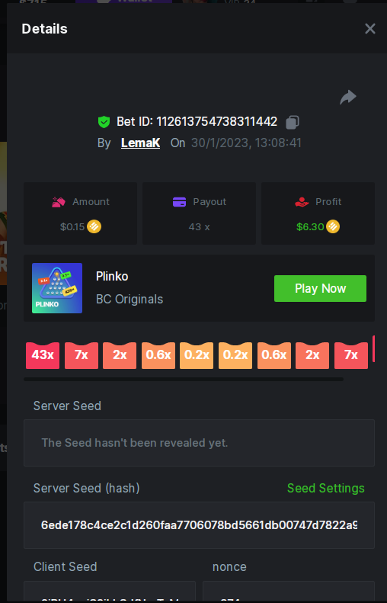Screen dimensions: 387x603
Task: Open Seed Settings link
Action: 326,488
